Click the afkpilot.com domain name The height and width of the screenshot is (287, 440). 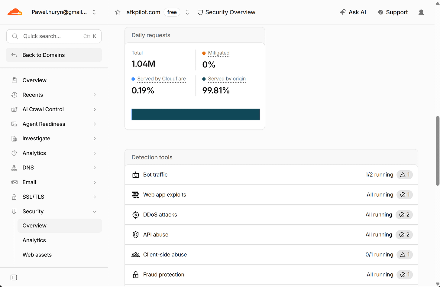point(143,12)
